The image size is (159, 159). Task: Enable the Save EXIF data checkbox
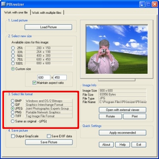coord(49,136)
